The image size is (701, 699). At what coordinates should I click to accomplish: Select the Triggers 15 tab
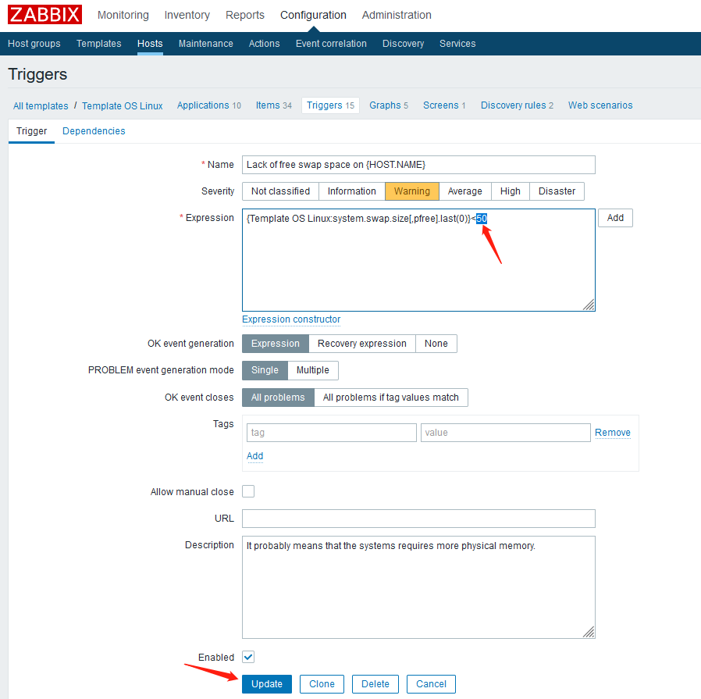click(x=330, y=105)
